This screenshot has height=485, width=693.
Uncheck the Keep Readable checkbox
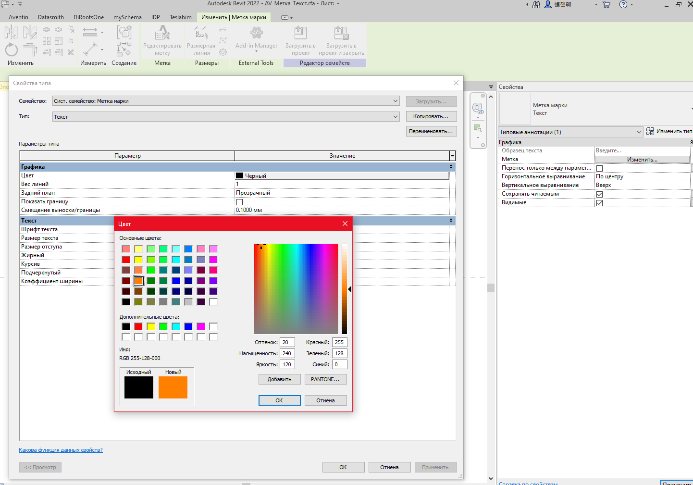pyautogui.click(x=599, y=194)
